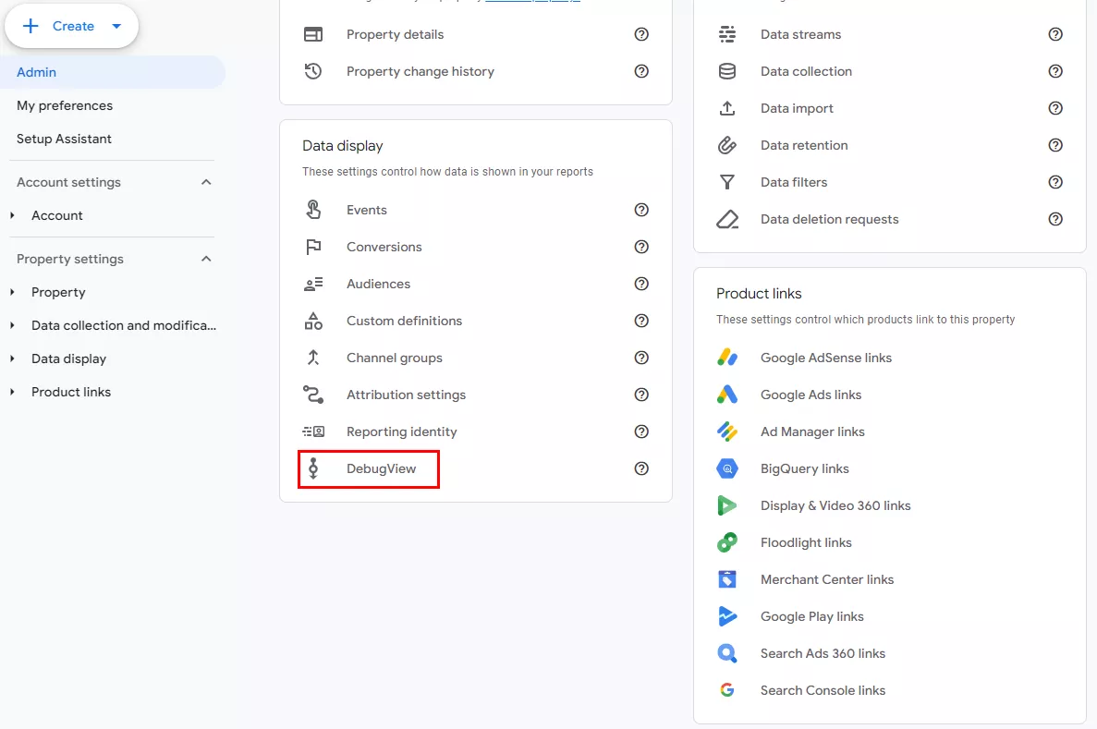
Task: Open the Channel groups link
Action: 394,358
